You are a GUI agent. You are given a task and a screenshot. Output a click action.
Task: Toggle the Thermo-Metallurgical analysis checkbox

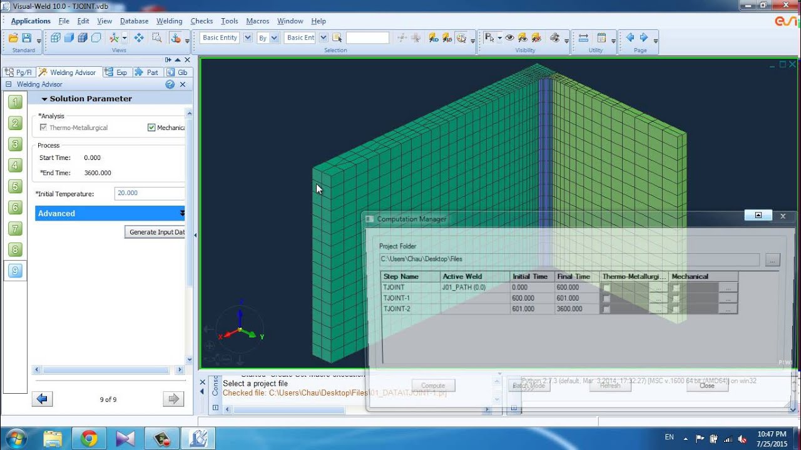pos(43,127)
